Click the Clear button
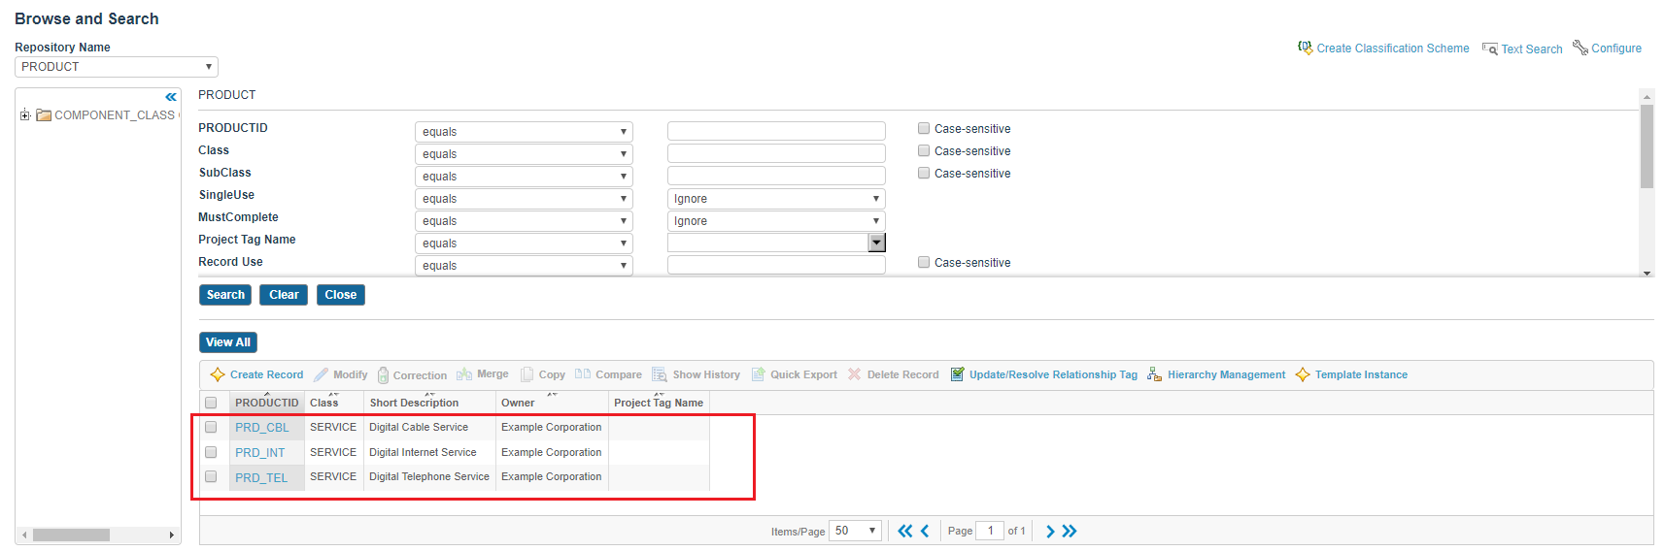The height and width of the screenshot is (551, 1665). click(x=284, y=295)
